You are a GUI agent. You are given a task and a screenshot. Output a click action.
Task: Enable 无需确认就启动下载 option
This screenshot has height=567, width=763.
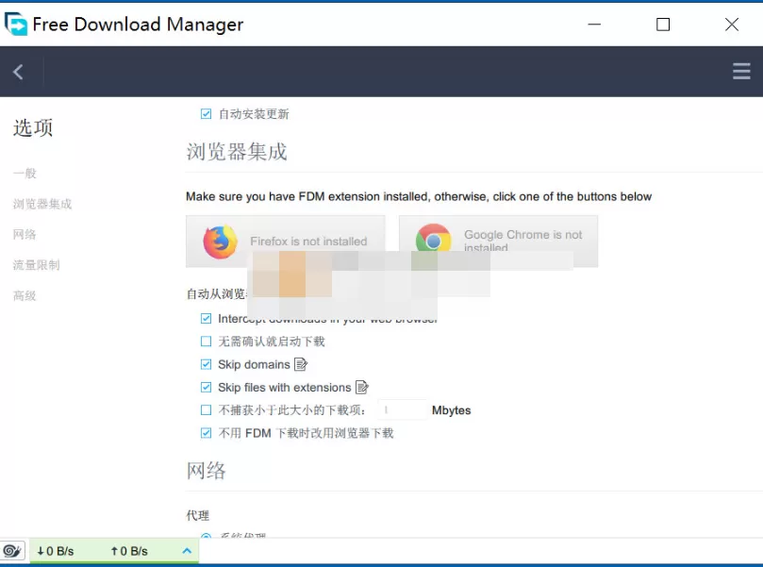pos(206,342)
